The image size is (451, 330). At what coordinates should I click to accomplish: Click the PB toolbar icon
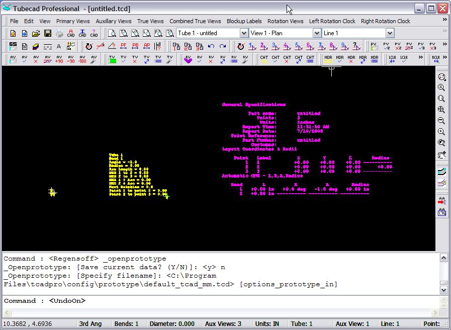(x=135, y=46)
